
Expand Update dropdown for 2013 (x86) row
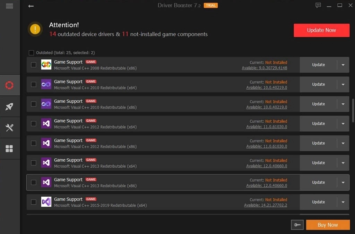tap(343, 182)
